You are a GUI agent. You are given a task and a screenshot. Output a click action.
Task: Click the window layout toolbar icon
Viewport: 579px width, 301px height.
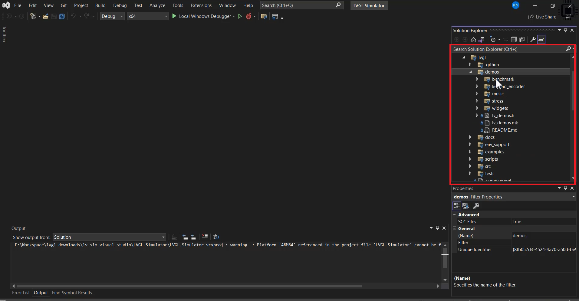(x=275, y=17)
